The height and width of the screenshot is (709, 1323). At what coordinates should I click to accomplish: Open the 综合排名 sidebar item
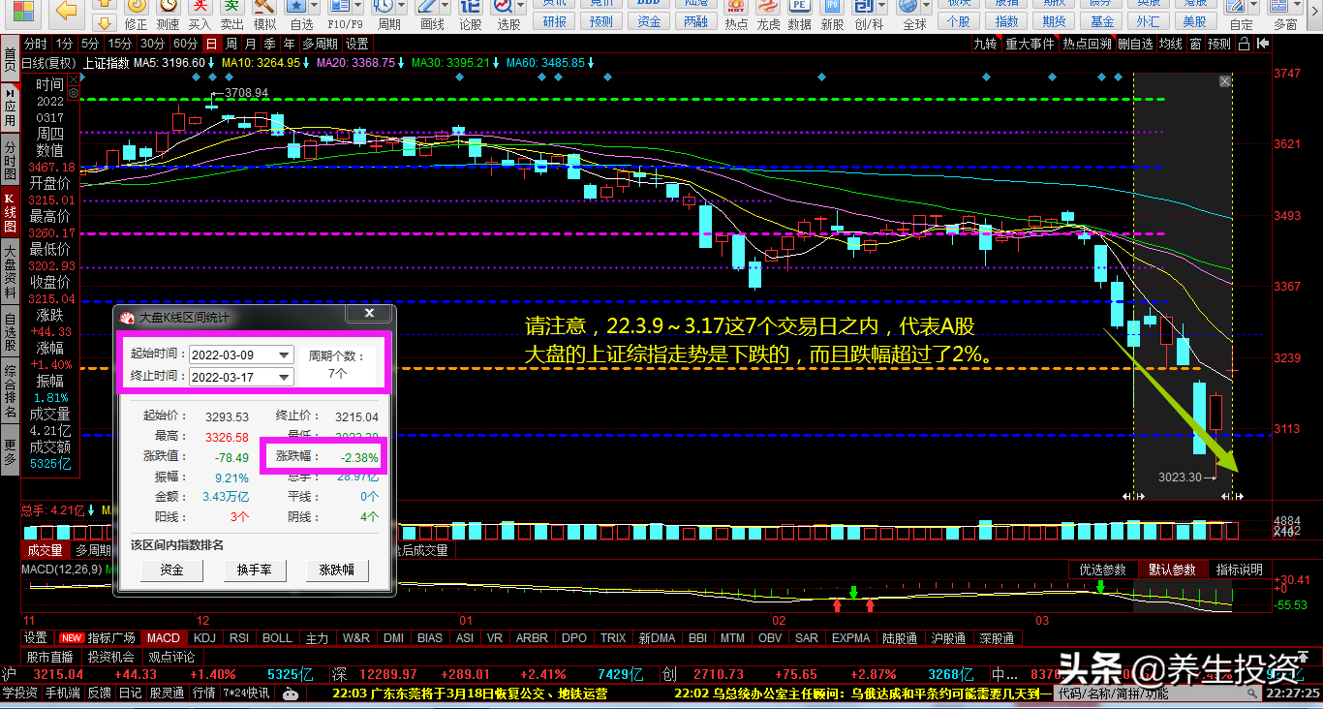tap(10, 391)
